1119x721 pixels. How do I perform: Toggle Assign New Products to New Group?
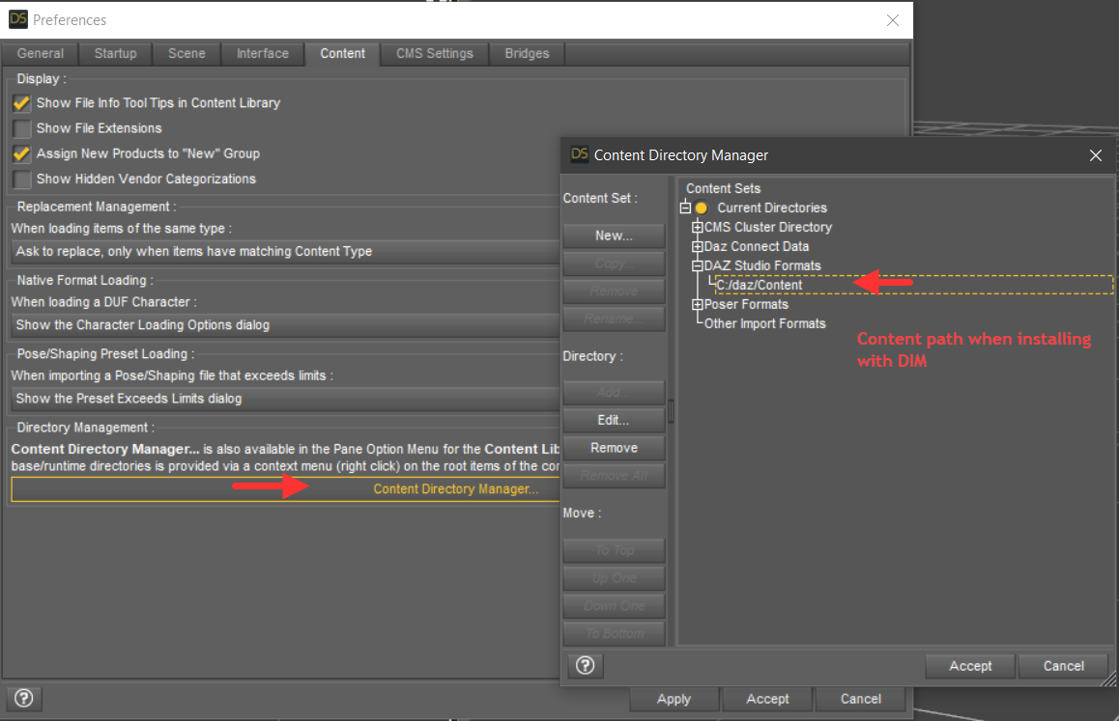click(x=22, y=153)
